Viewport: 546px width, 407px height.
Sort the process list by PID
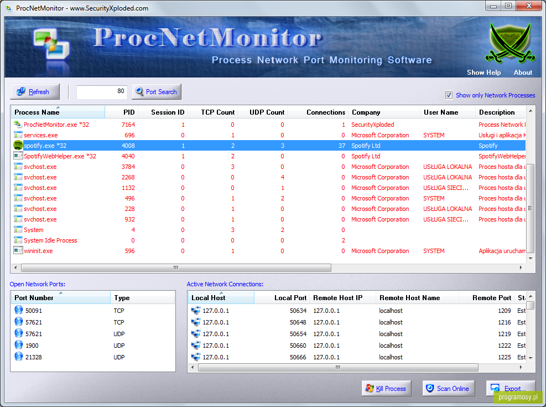point(122,112)
